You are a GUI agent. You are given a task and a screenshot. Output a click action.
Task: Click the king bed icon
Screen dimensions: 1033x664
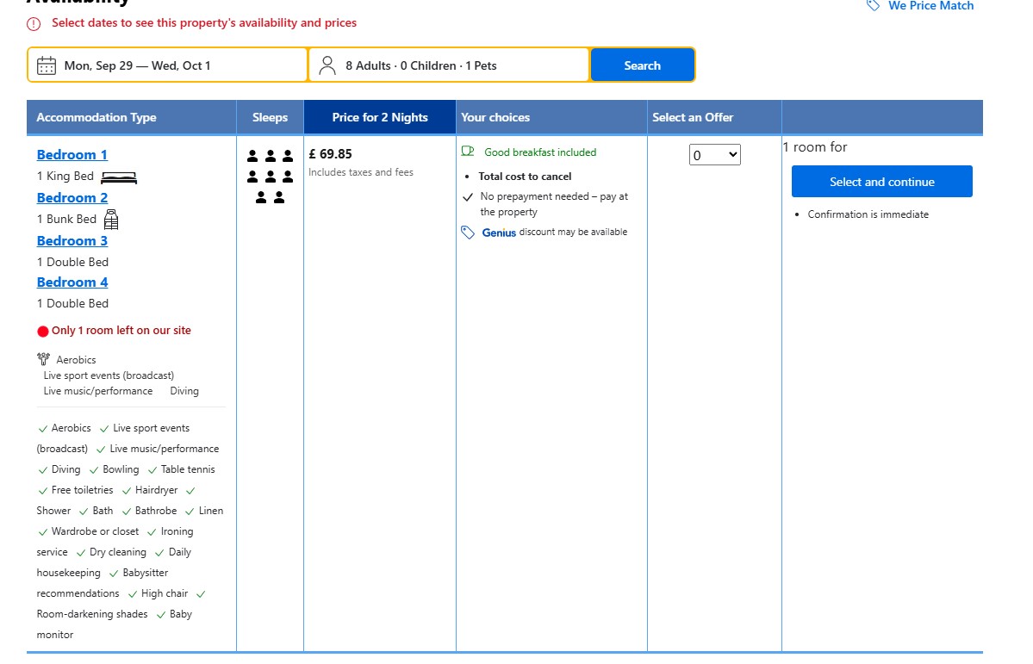[119, 177]
